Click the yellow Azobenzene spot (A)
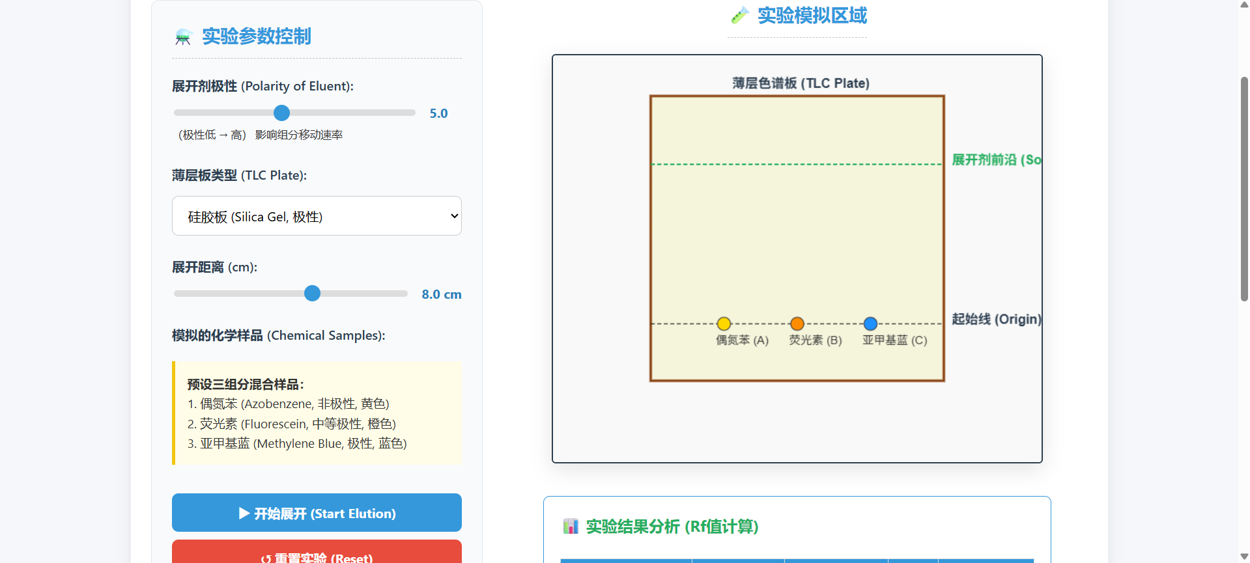1250x563 pixels. point(724,323)
